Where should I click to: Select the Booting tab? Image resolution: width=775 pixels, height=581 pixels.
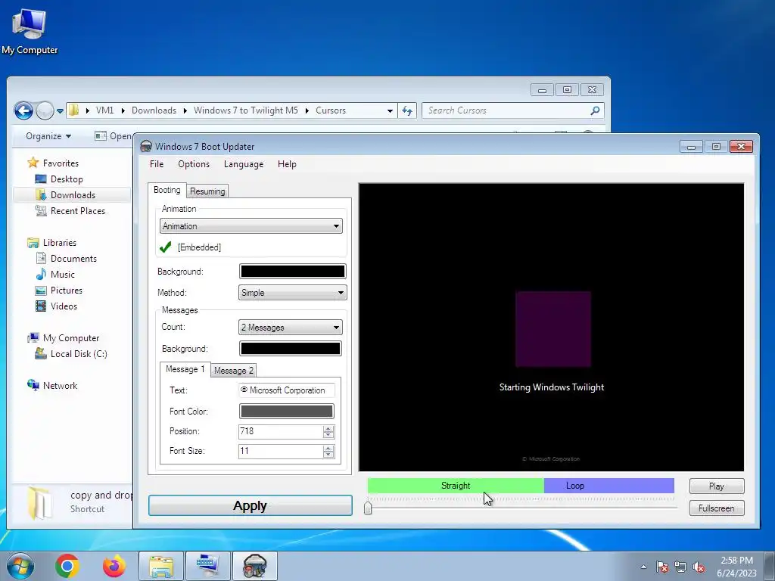[x=167, y=190]
